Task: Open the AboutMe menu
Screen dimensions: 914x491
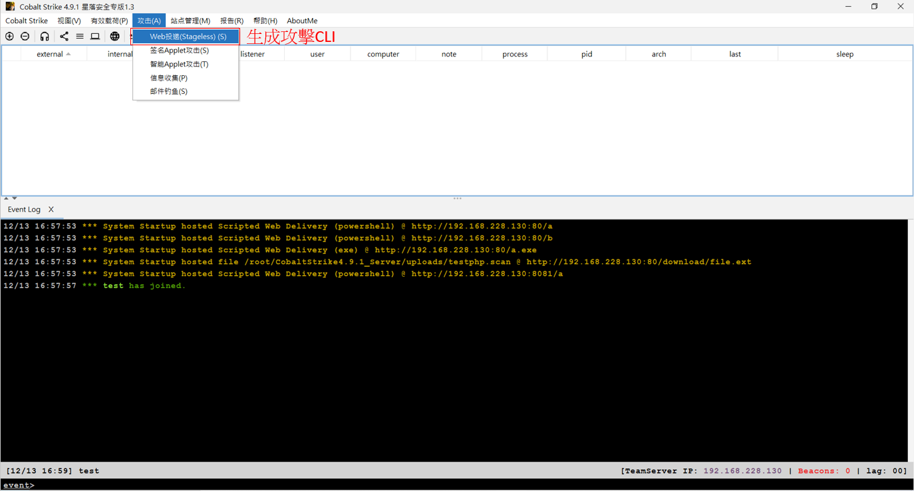Action: pos(302,21)
